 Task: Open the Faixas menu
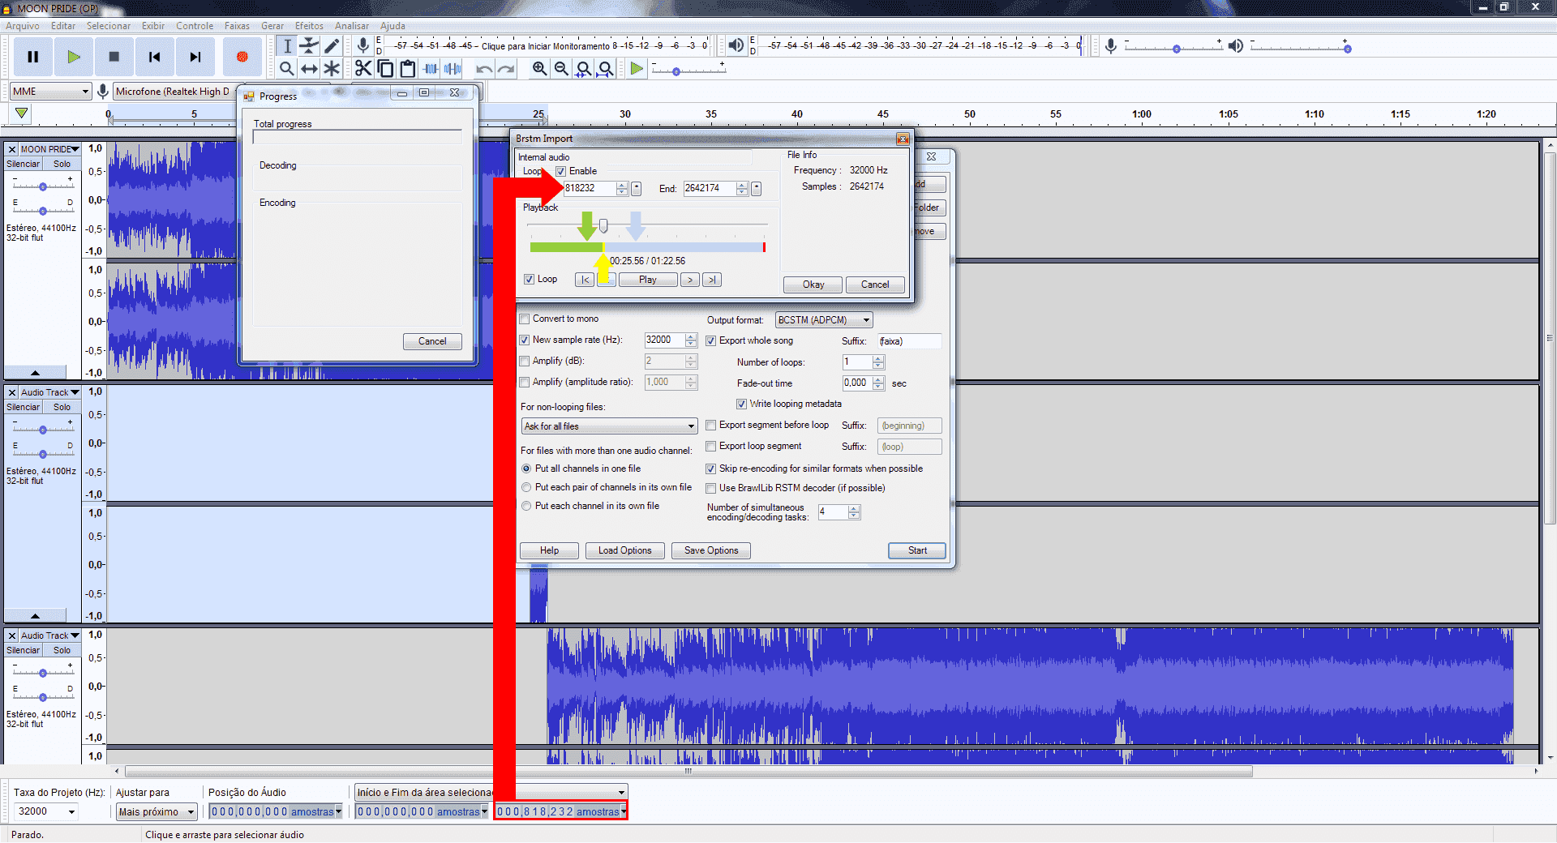237,26
